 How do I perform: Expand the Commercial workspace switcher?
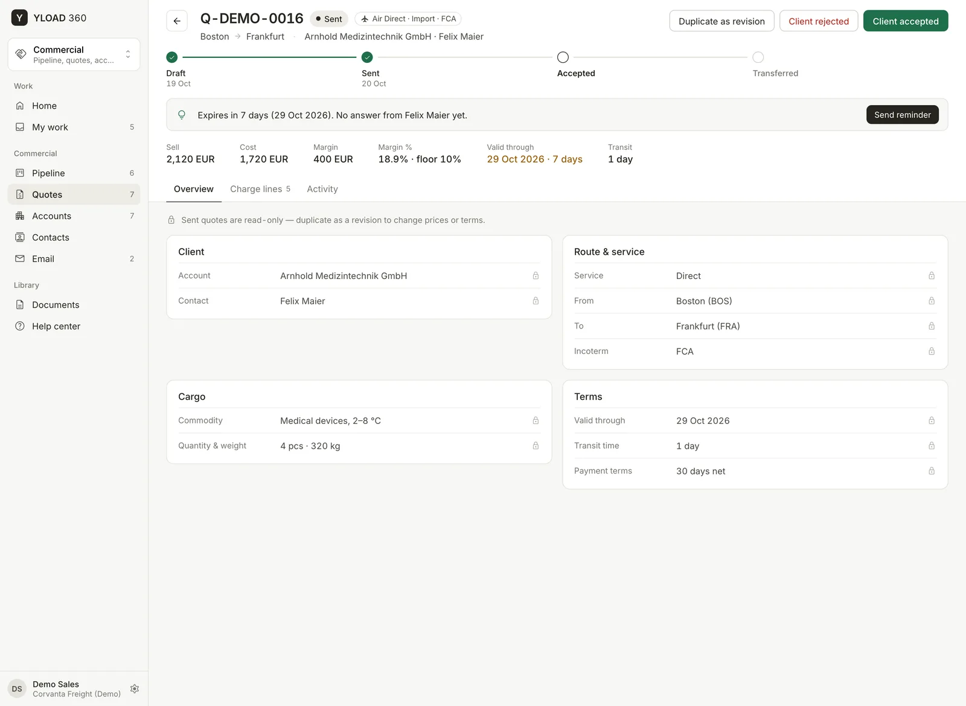74,54
